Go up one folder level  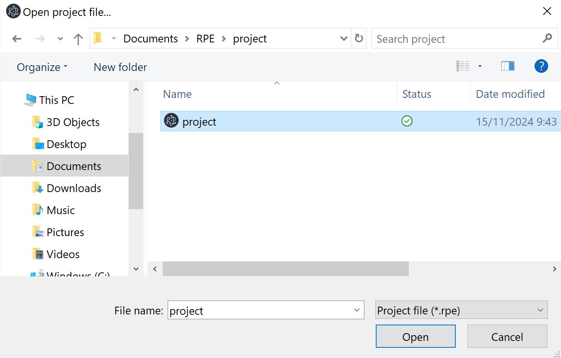[x=78, y=39]
